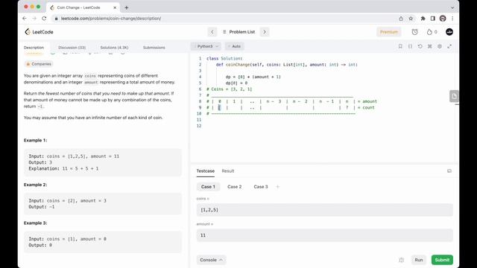
Task: Click the '# Coins = [3, 2, 1]' comment line
Action: tap(230, 89)
